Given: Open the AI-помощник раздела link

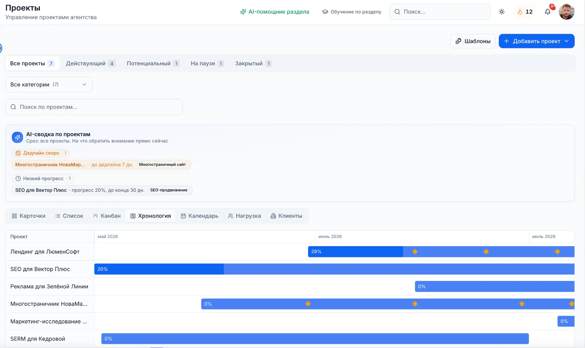Looking at the screenshot, I should tap(274, 12).
